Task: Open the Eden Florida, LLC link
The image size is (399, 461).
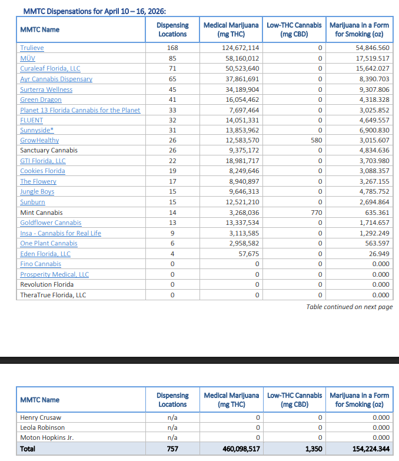Action: click(x=45, y=253)
